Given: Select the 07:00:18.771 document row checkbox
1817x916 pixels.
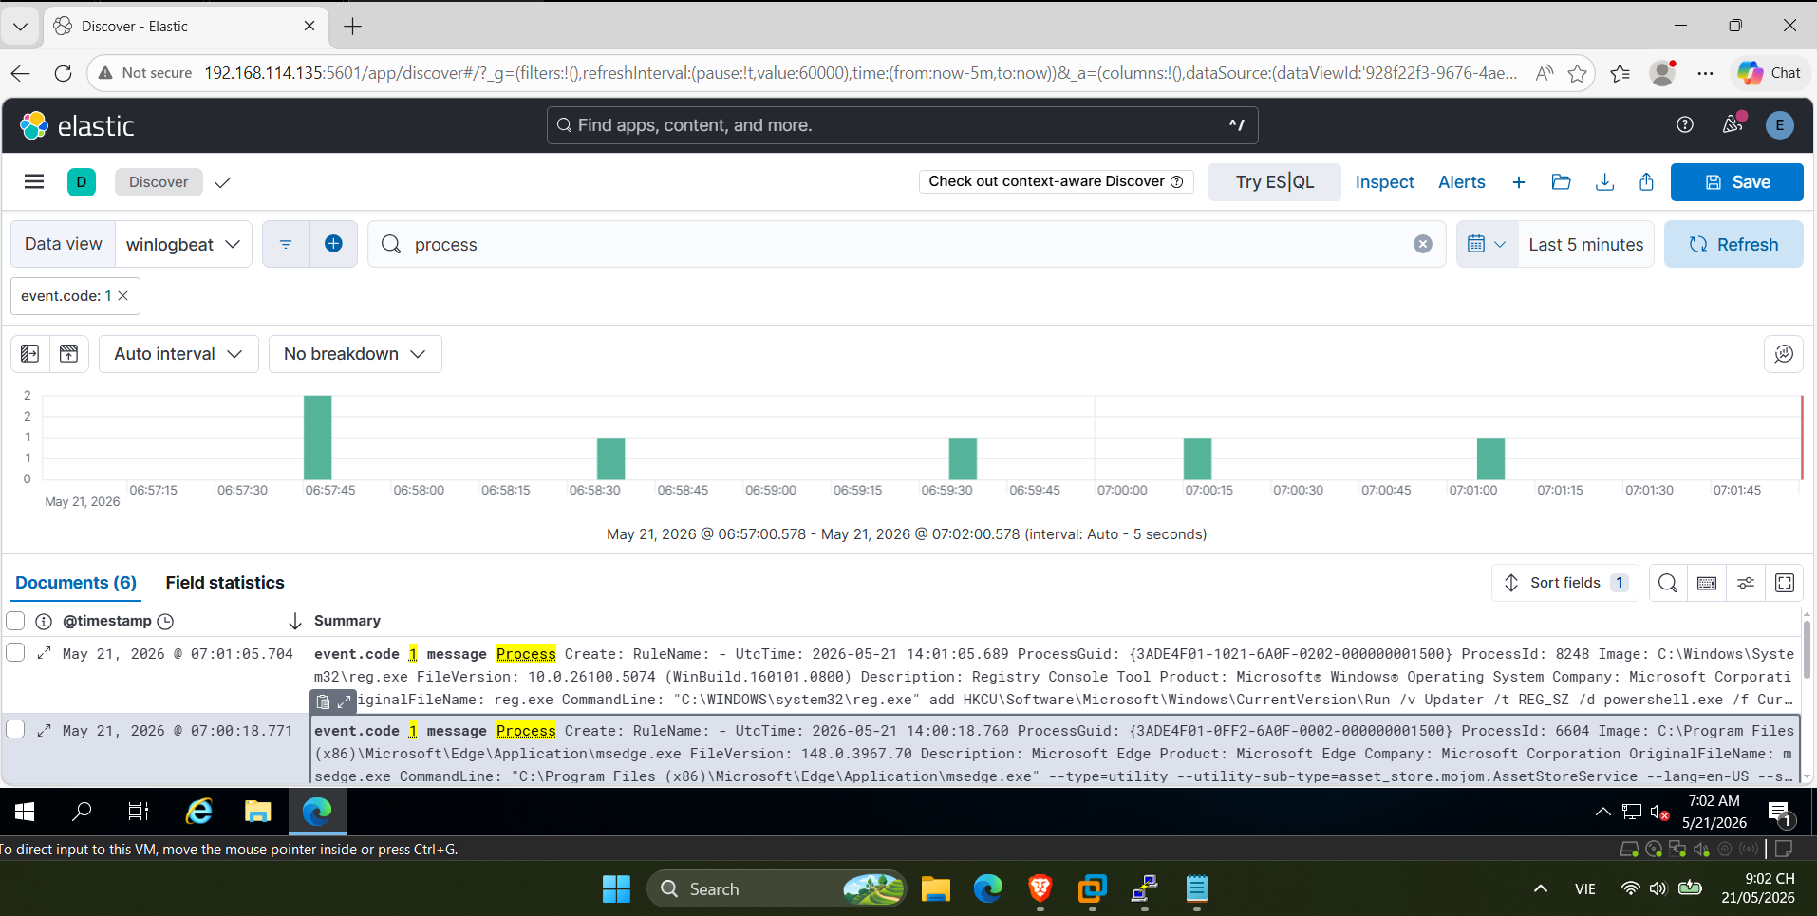Looking at the screenshot, I should point(15,729).
